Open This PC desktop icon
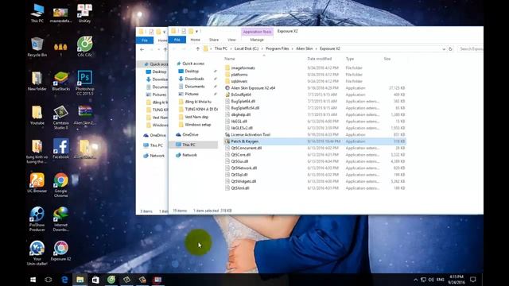 [x=37, y=13]
